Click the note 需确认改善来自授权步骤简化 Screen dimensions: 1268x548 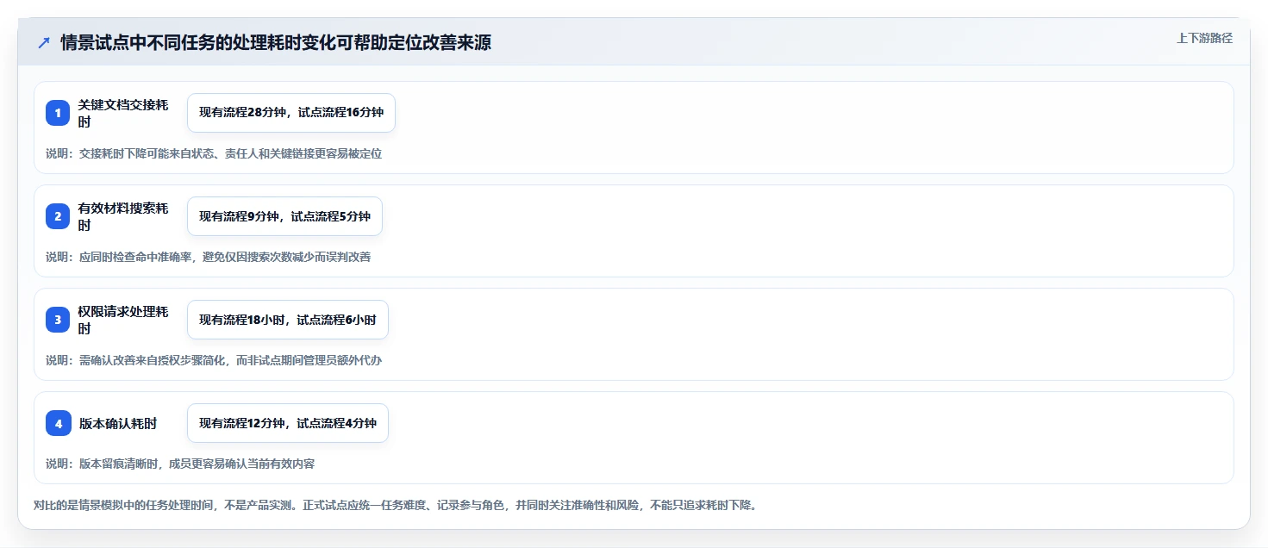coord(214,360)
